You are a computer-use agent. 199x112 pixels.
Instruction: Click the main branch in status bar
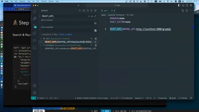41,98
